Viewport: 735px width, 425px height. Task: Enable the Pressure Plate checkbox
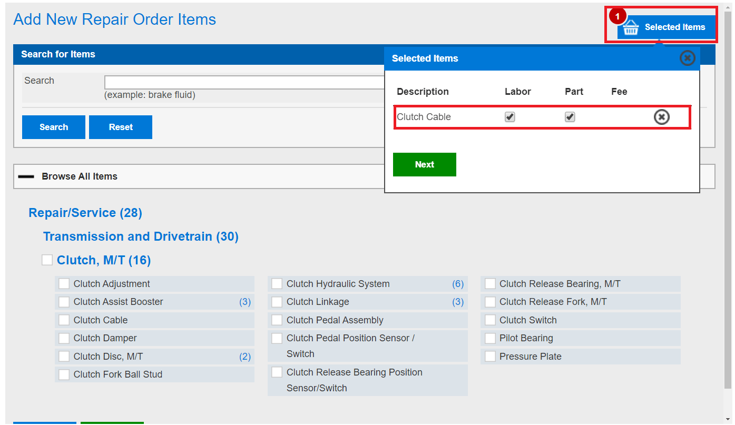490,357
